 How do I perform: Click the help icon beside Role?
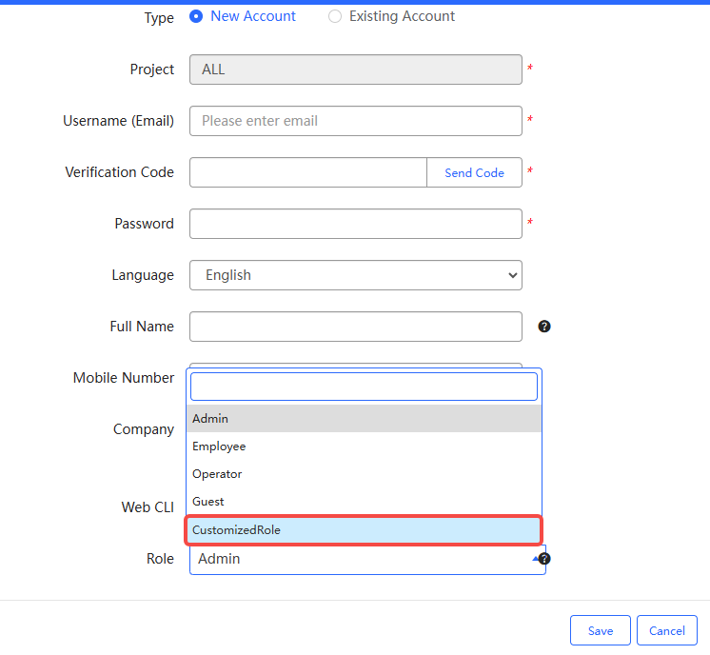(x=545, y=559)
